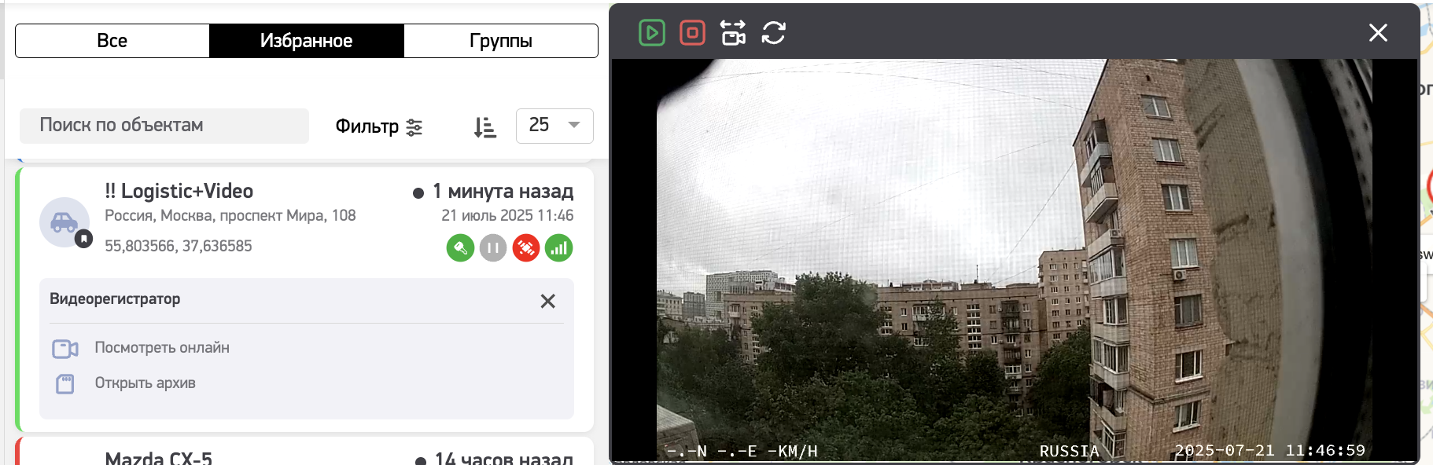Start video playback with green play icon
This screenshot has width=1433, height=465.
click(x=652, y=33)
